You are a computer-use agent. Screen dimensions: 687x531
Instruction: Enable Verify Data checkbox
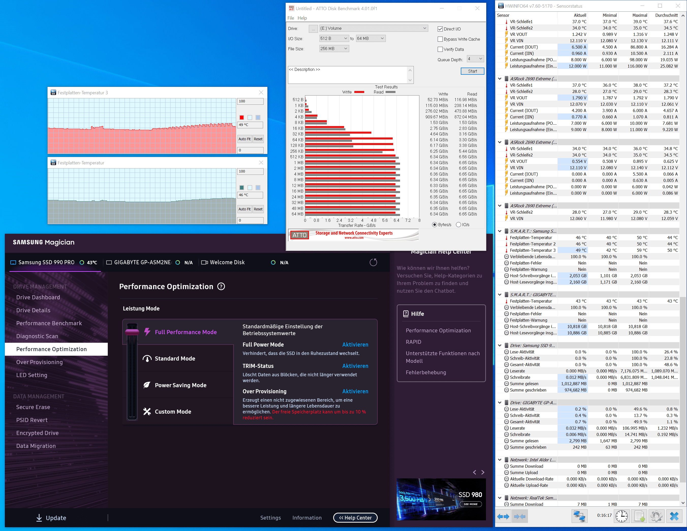click(x=440, y=49)
